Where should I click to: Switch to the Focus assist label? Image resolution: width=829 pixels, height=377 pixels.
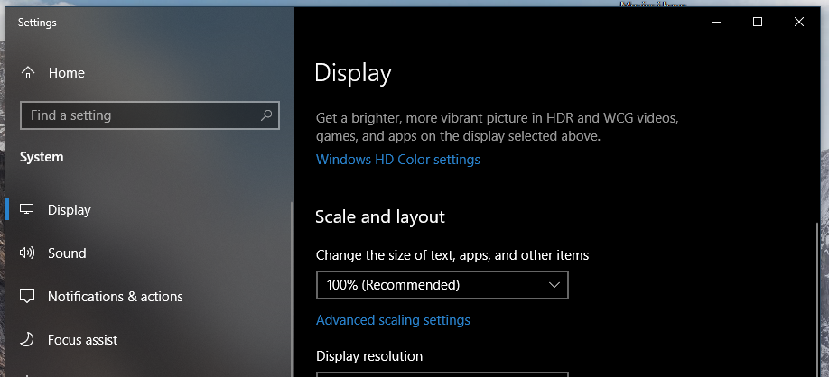point(82,340)
